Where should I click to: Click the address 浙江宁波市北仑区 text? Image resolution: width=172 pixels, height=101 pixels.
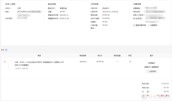tap(24, 12)
